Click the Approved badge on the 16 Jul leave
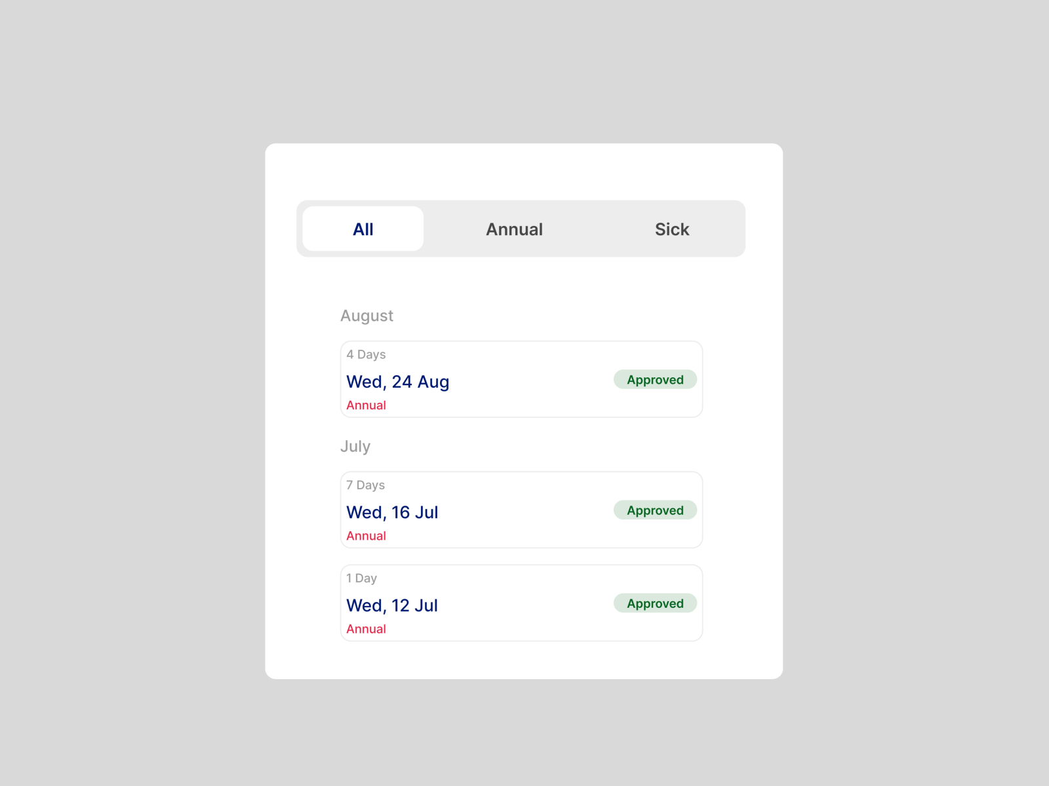 pos(654,510)
